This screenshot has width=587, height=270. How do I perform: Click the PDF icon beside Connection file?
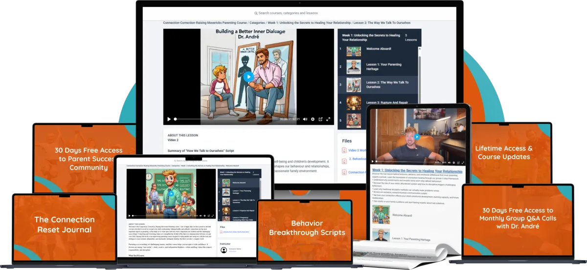tap(344, 172)
